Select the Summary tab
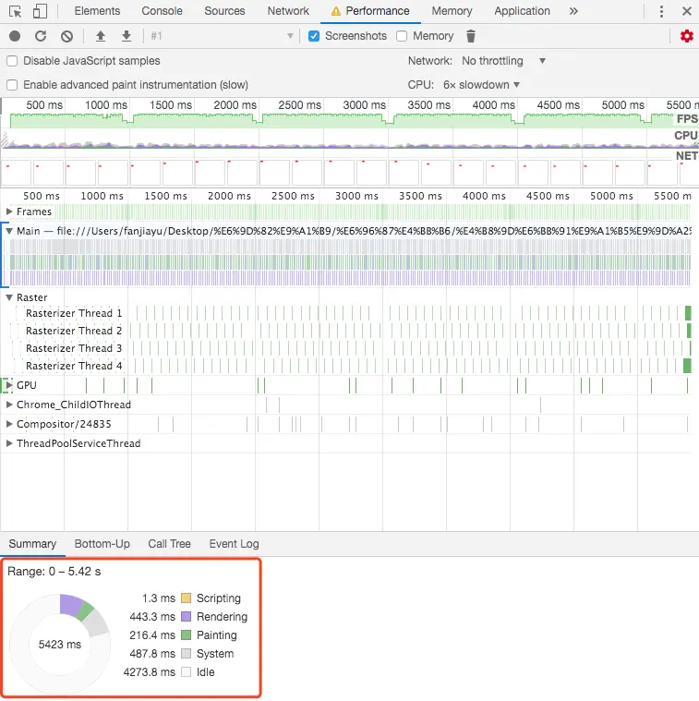This screenshot has width=699, height=701. point(32,544)
